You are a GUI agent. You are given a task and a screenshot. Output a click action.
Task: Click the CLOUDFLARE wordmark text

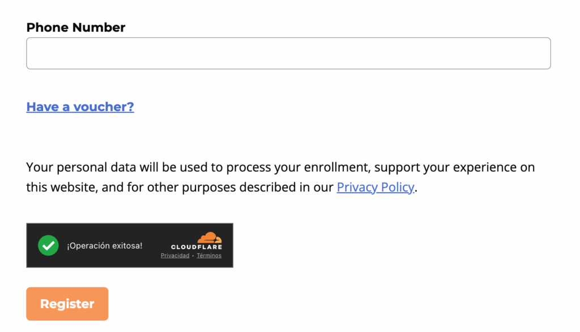tap(197, 247)
